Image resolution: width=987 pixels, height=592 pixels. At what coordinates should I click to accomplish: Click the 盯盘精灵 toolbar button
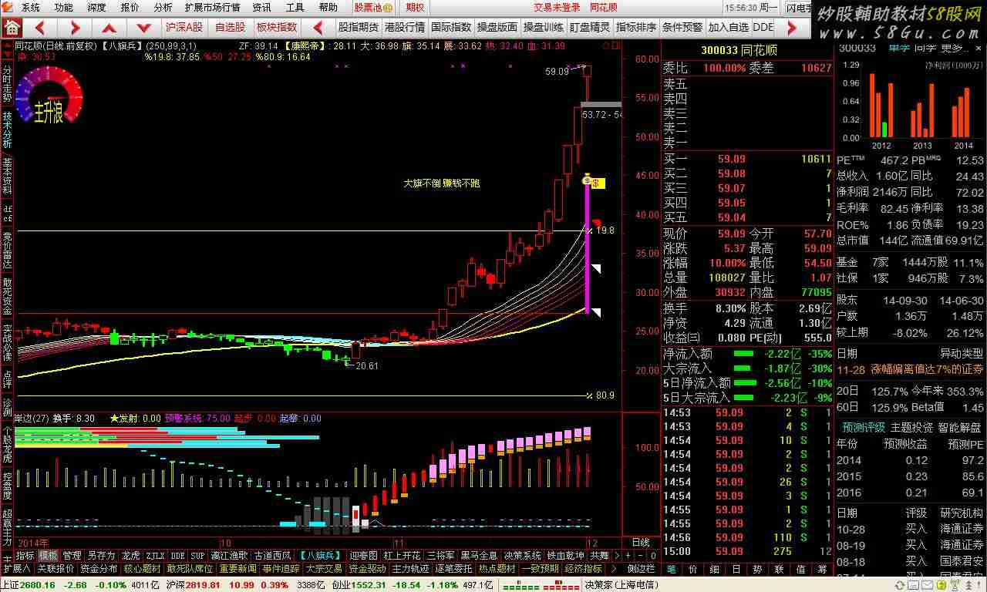[590, 27]
